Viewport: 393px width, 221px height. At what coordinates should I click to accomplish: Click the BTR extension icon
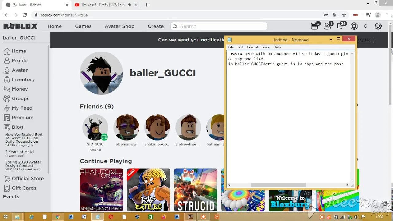coord(356,15)
